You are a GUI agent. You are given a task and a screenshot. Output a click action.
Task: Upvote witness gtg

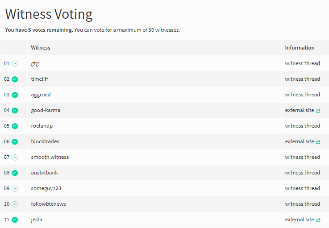pos(15,63)
